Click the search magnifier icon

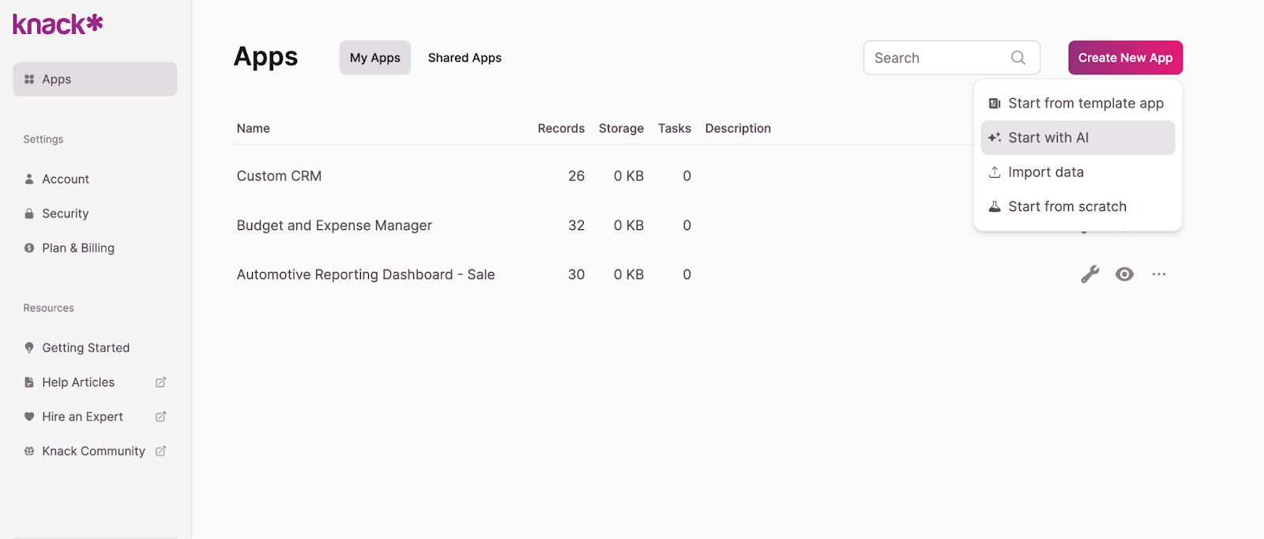point(1018,58)
